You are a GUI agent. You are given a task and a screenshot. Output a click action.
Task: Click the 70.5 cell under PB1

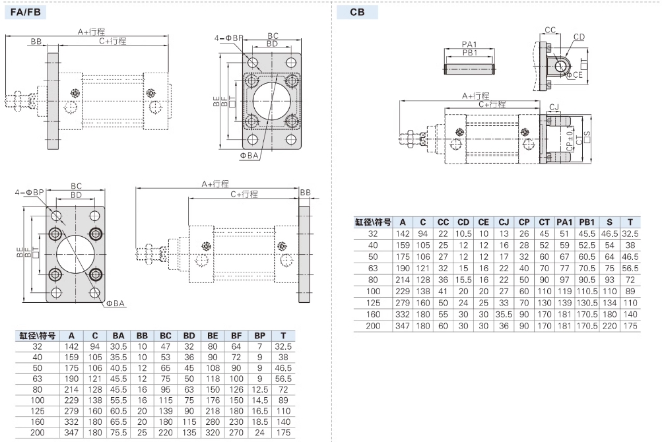[x=587, y=268]
